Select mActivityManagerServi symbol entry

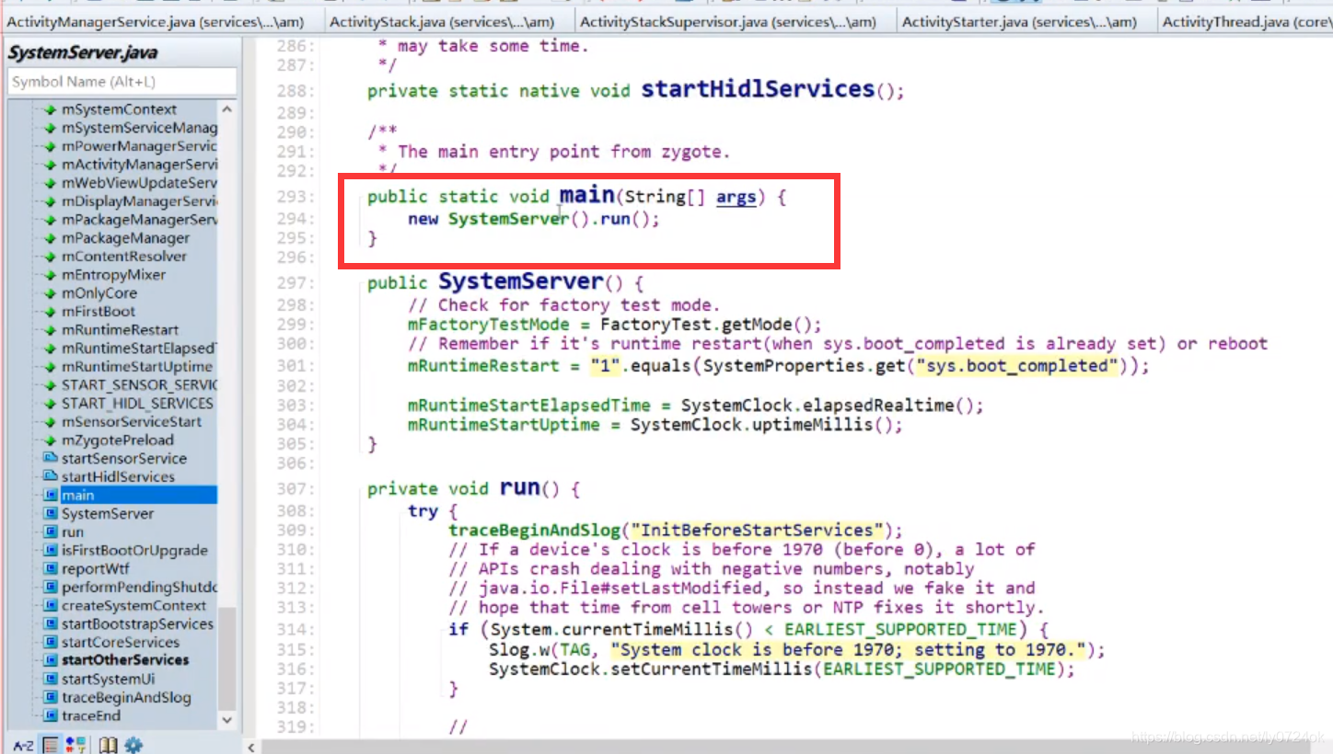(139, 165)
